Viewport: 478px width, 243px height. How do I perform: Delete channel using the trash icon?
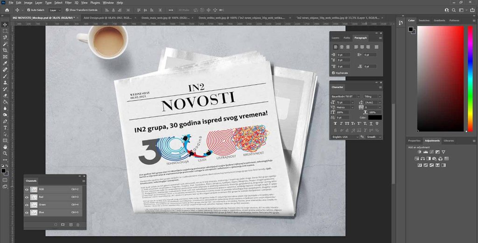tap(78, 224)
